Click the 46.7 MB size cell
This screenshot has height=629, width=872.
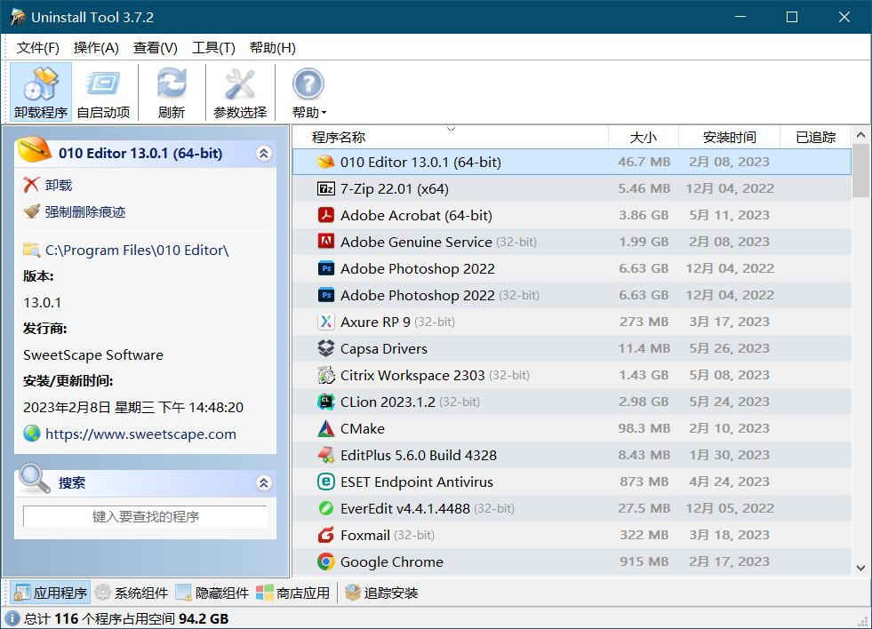tap(644, 162)
